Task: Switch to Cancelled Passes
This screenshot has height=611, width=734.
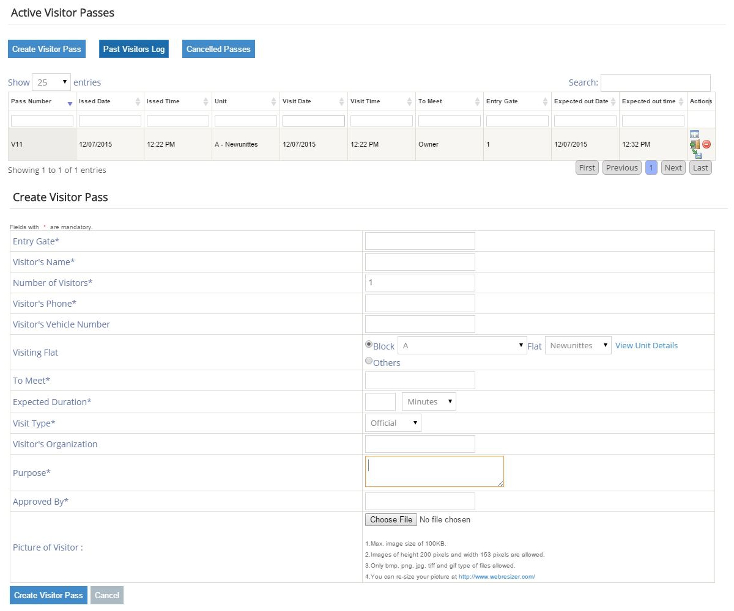Action: [218, 49]
